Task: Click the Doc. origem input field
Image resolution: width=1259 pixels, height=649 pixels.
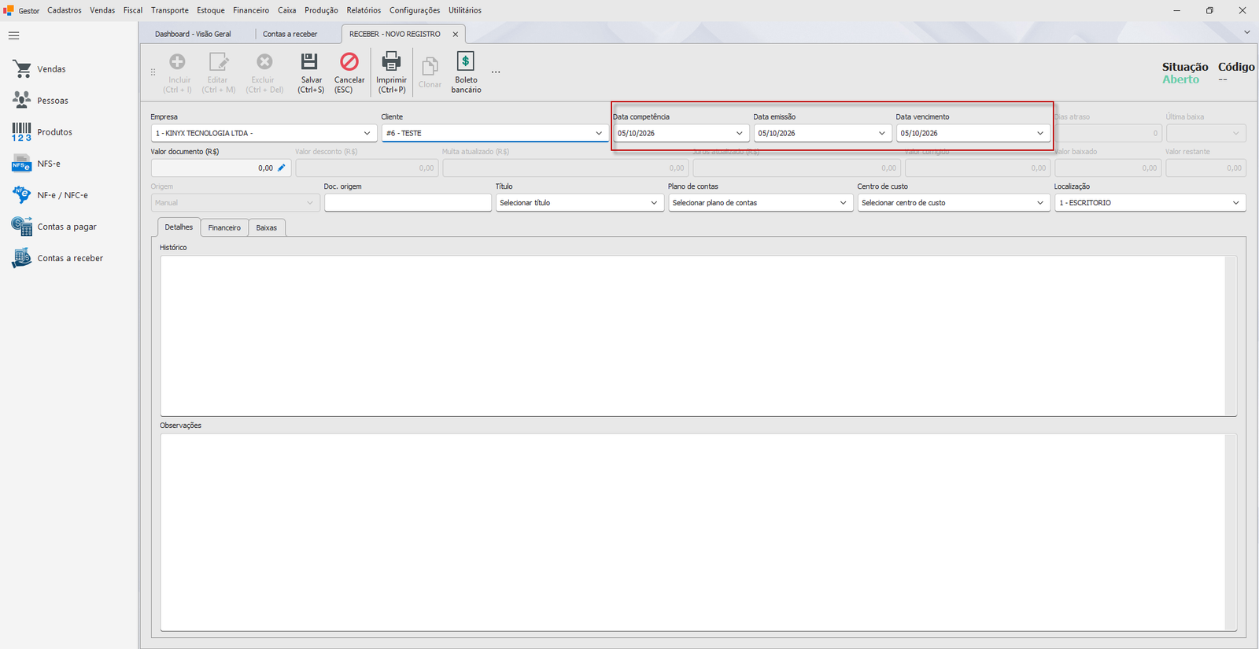Action: (408, 203)
